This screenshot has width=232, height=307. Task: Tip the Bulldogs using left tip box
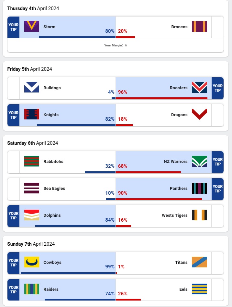14,88
